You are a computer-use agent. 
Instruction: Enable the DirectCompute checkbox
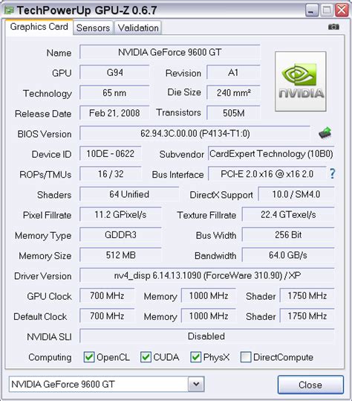pyautogui.click(x=246, y=357)
